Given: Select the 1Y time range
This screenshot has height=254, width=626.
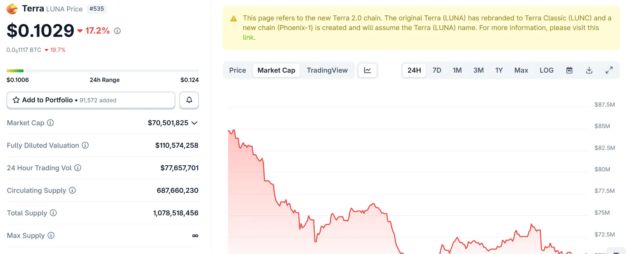Looking at the screenshot, I should coord(499,70).
